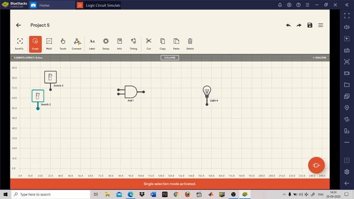
Task: Click the And gate output pin
Action: tap(144, 92)
